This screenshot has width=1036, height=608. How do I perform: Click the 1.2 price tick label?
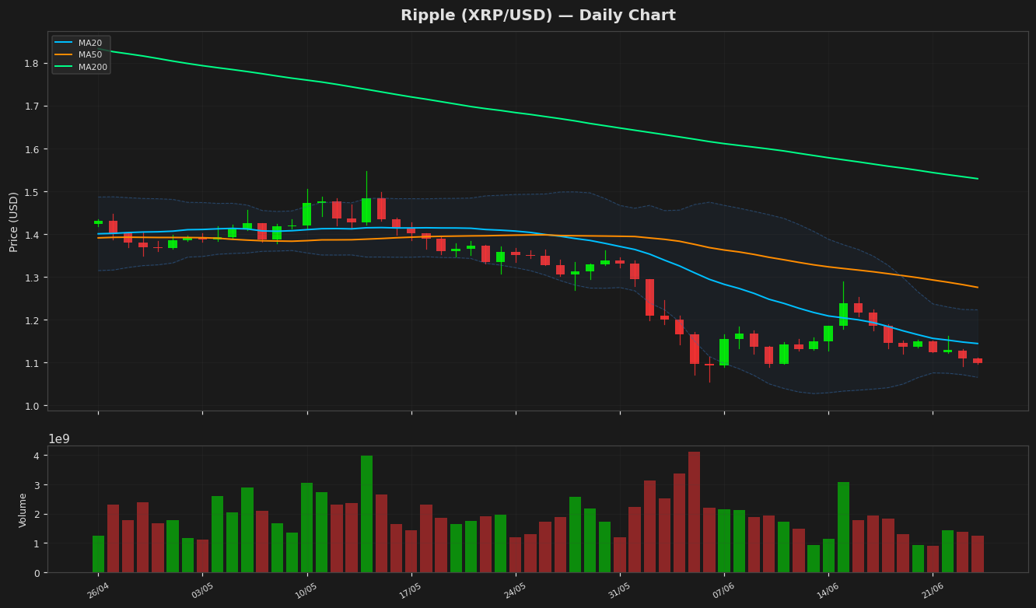point(31,320)
